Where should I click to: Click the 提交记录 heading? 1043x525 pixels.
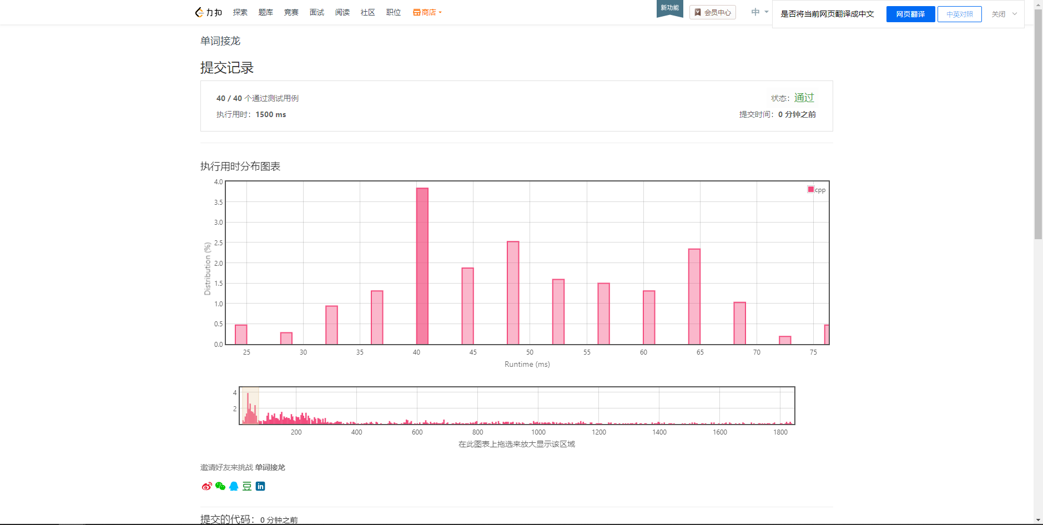coord(227,68)
